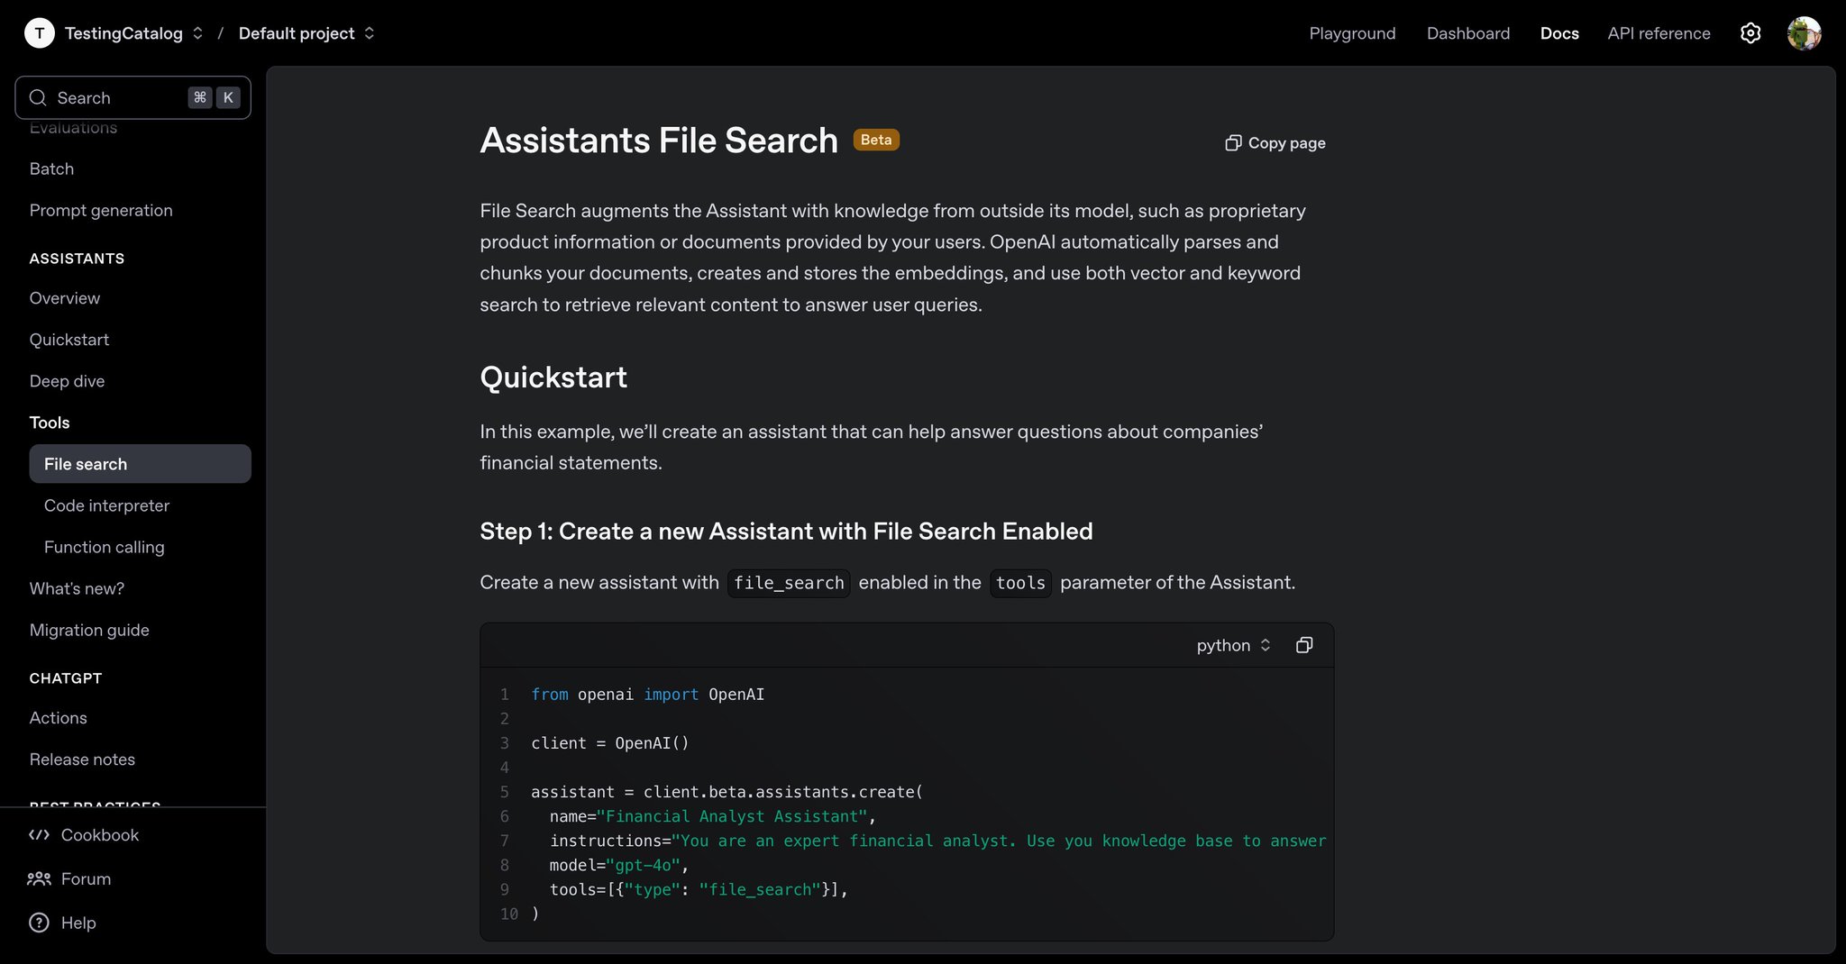Image resolution: width=1846 pixels, height=964 pixels.
Task: Click the ASSISTANTS section header
Action: coord(77,259)
